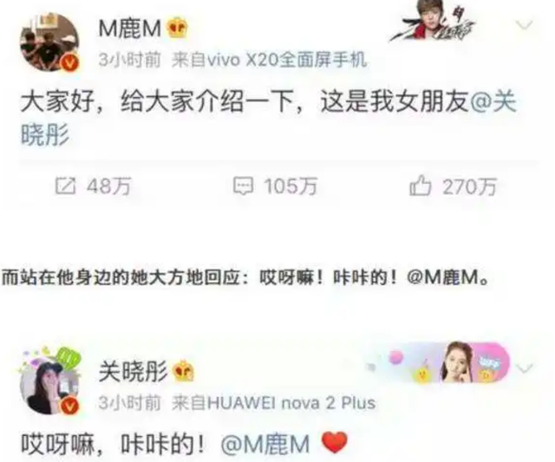The image size is (555, 462).
Task: Click the crown badge beside M鹿M name
Action: (x=177, y=29)
